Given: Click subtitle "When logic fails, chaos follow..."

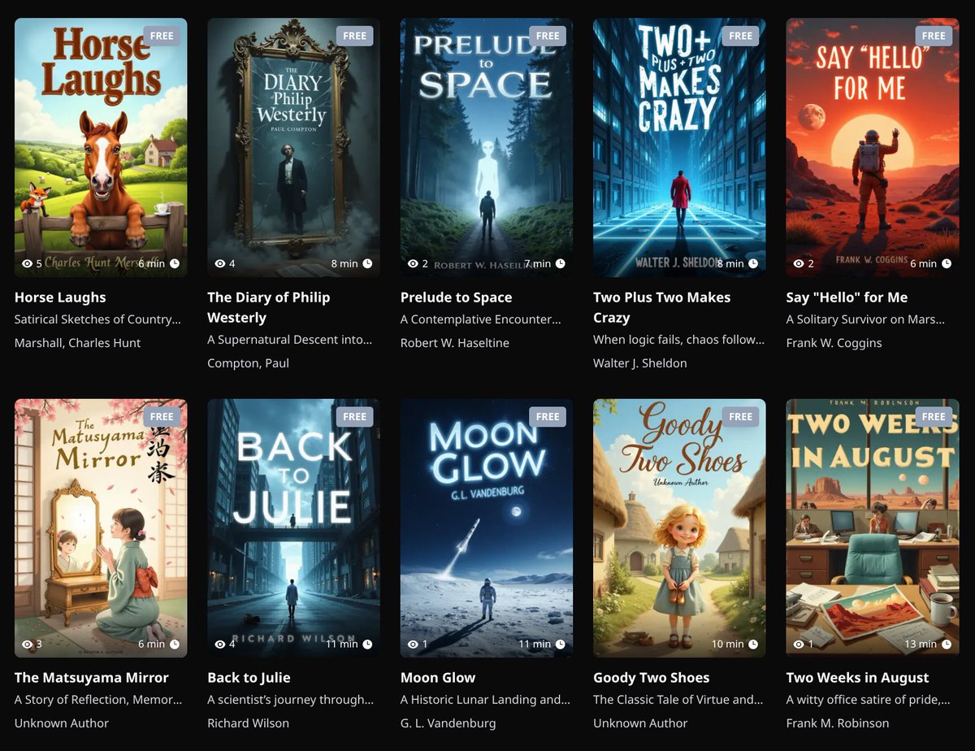Looking at the screenshot, I should click(x=679, y=340).
